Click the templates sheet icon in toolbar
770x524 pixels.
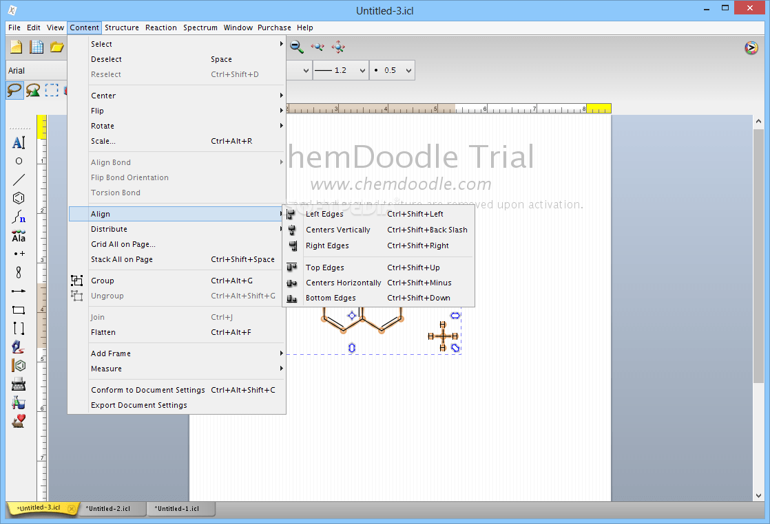click(x=37, y=47)
